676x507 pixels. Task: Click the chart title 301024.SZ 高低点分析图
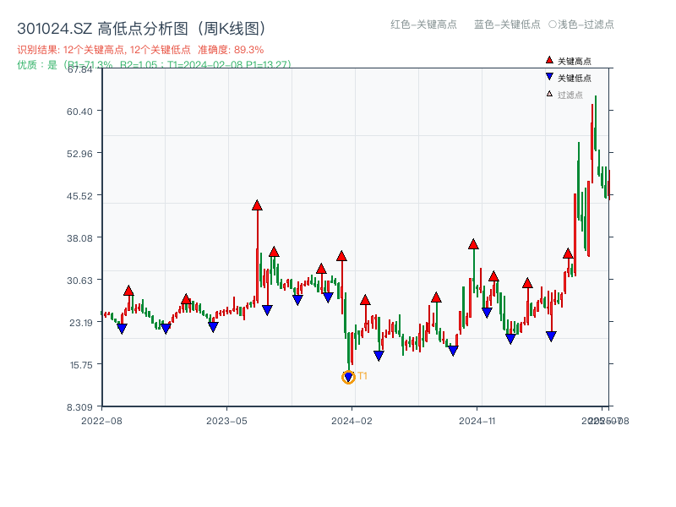141,29
